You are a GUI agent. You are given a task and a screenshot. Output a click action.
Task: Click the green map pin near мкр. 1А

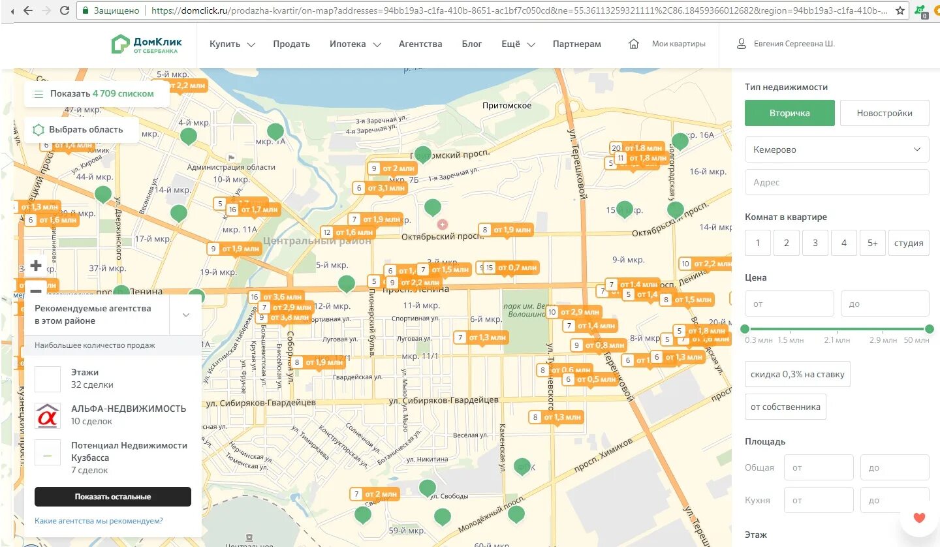click(x=276, y=131)
